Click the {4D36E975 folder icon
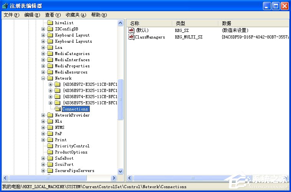The height and width of the screenshot is (192, 291). coord(57,103)
